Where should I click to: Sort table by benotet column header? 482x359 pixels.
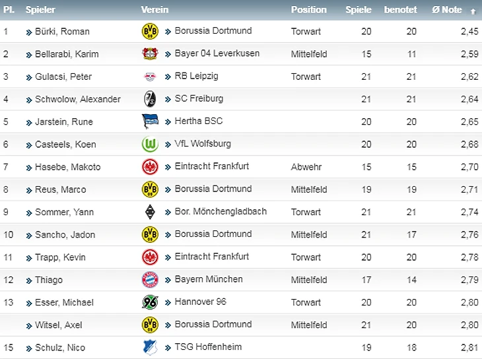coord(401,10)
